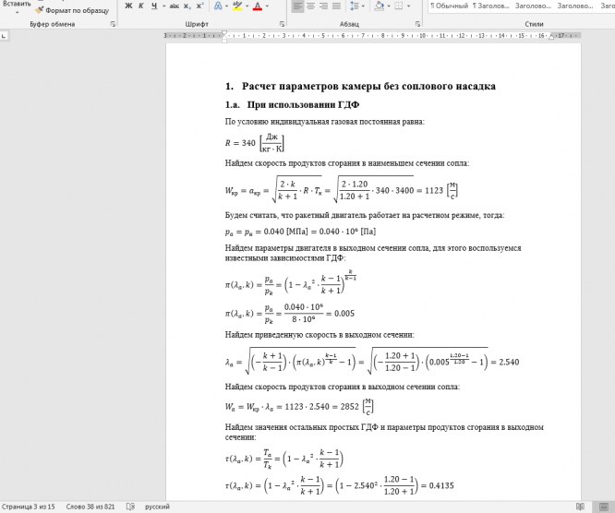
Task: Open text effects (outlined A) button
Action: (x=218, y=6)
